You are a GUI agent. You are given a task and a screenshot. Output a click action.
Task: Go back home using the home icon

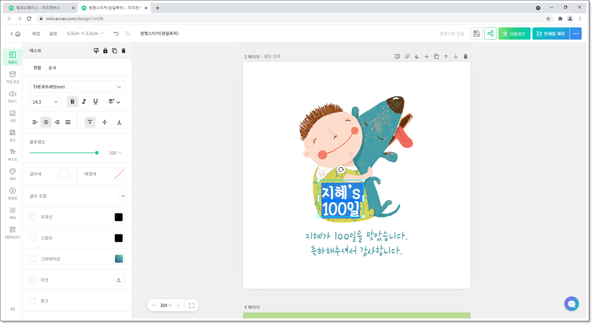[x=18, y=34]
